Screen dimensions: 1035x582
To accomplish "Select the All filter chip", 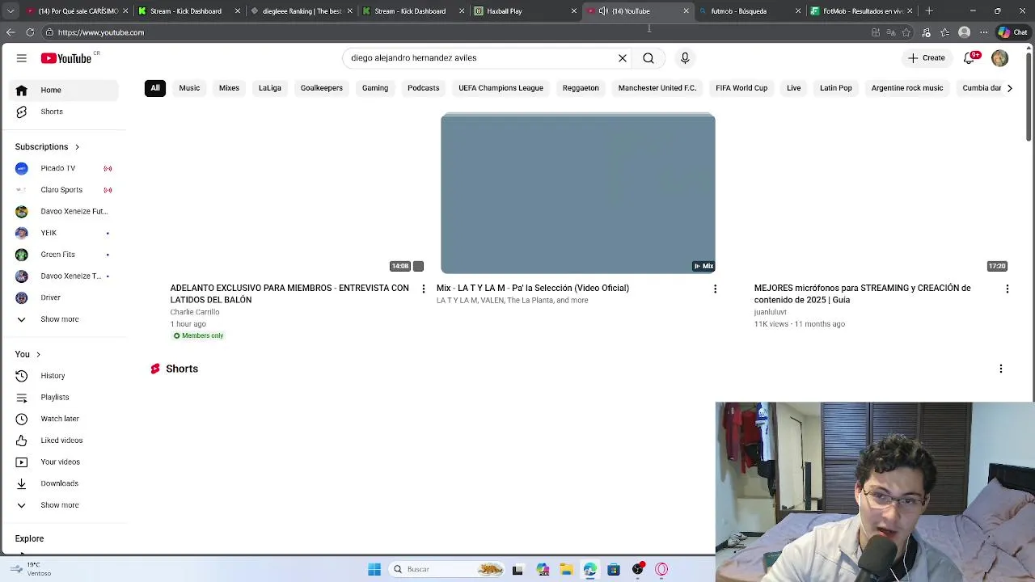I will point(155,88).
